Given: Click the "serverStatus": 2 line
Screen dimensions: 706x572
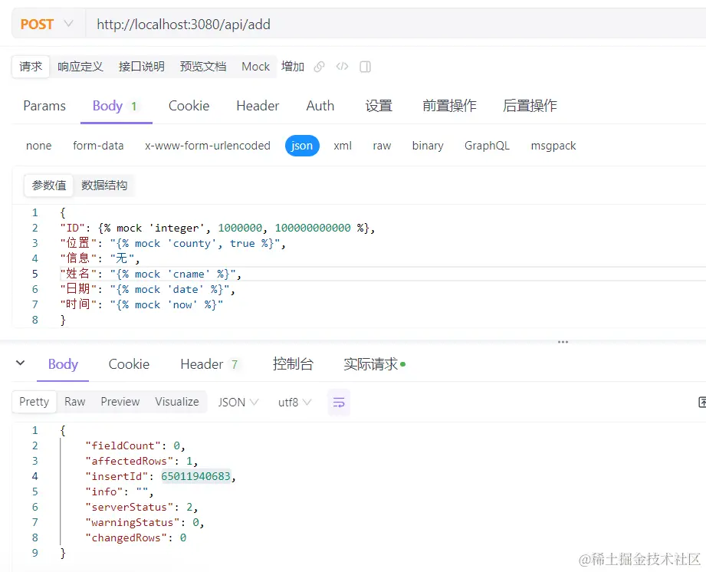Looking at the screenshot, I should 141,507.
